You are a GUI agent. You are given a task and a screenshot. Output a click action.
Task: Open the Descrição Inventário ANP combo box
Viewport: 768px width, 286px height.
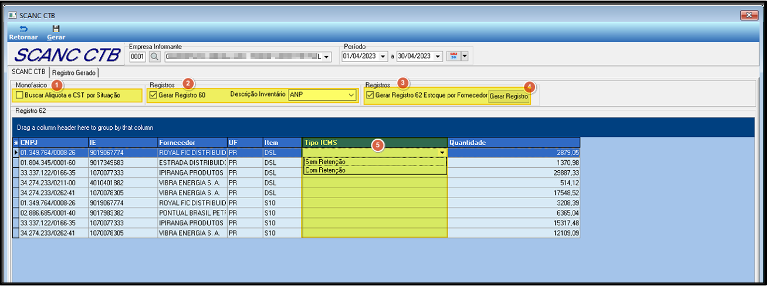coord(322,95)
